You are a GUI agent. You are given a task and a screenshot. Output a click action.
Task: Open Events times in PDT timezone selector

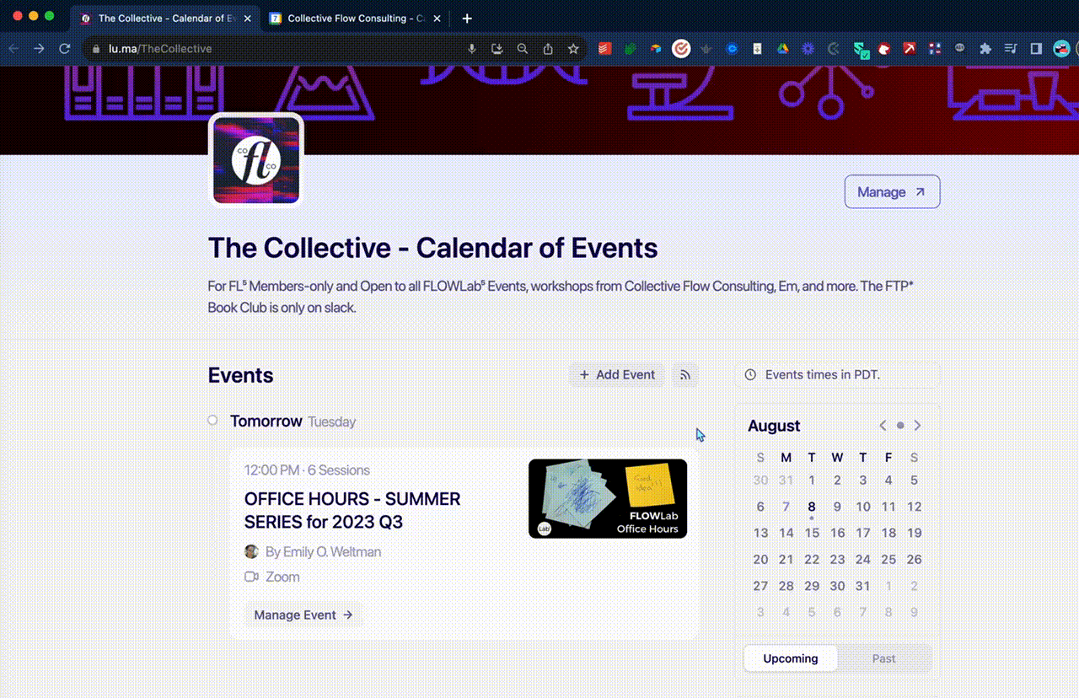coord(837,375)
